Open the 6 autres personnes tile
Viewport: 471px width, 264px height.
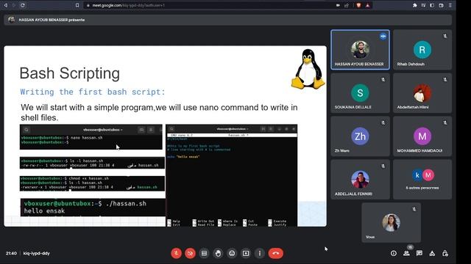(422, 180)
